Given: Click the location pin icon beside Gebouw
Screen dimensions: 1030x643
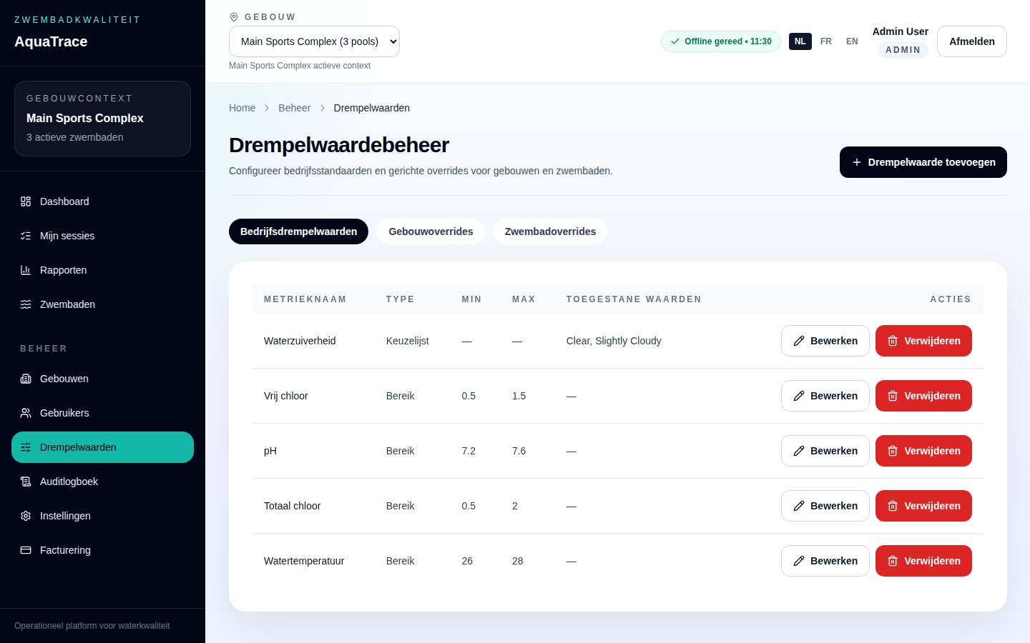Looking at the screenshot, I should click(x=234, y=17).
